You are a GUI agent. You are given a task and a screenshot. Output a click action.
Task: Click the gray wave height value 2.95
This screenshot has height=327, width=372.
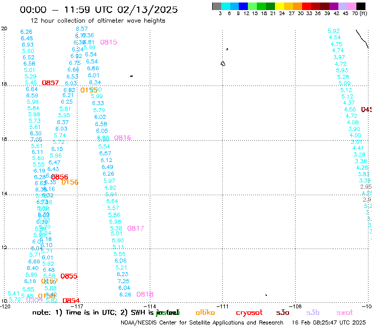[366, 187]
